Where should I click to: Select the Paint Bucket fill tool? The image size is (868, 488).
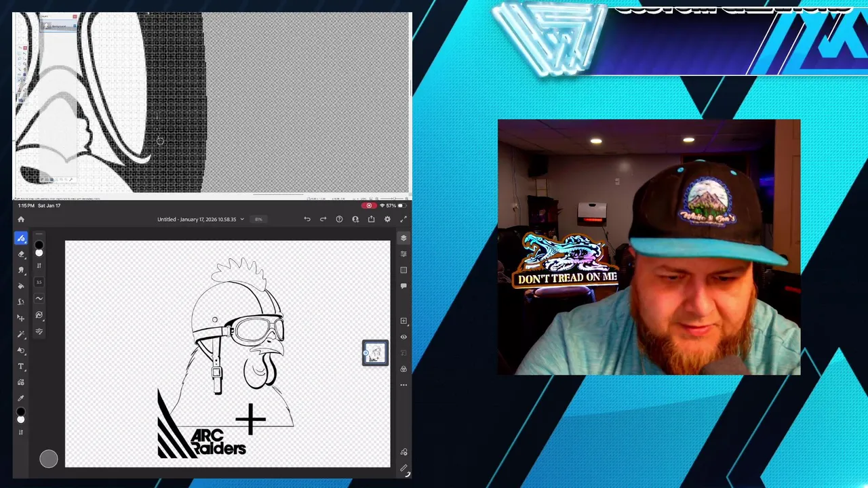tap(21, 286)
